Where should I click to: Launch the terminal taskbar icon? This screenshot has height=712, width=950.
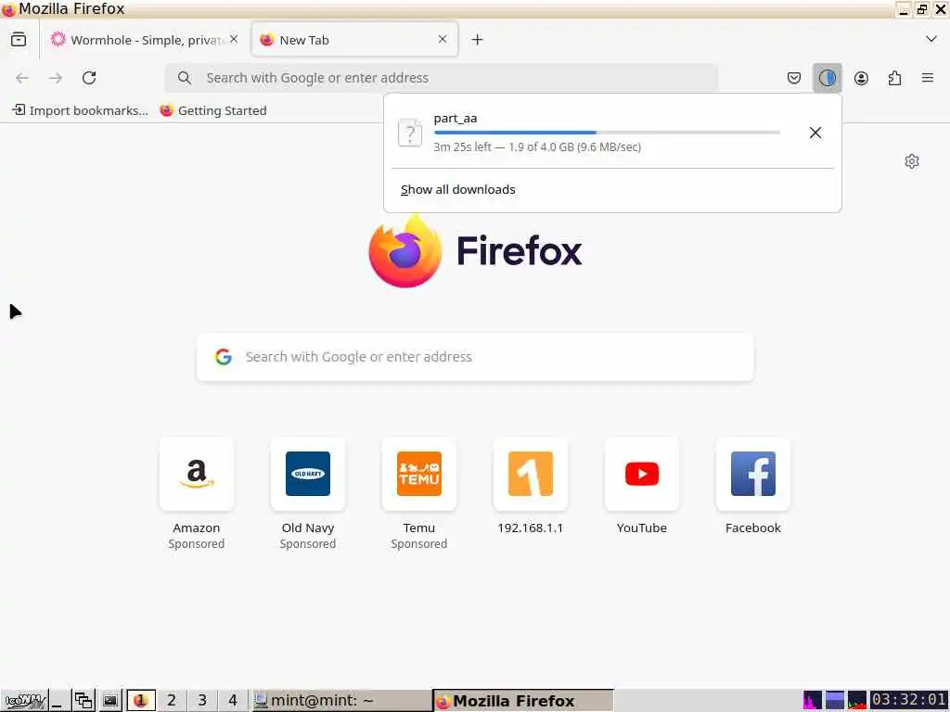(x=109, y=701)
